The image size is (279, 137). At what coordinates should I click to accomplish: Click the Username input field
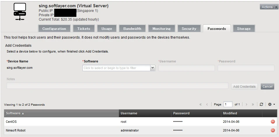(x=187, y=68)
